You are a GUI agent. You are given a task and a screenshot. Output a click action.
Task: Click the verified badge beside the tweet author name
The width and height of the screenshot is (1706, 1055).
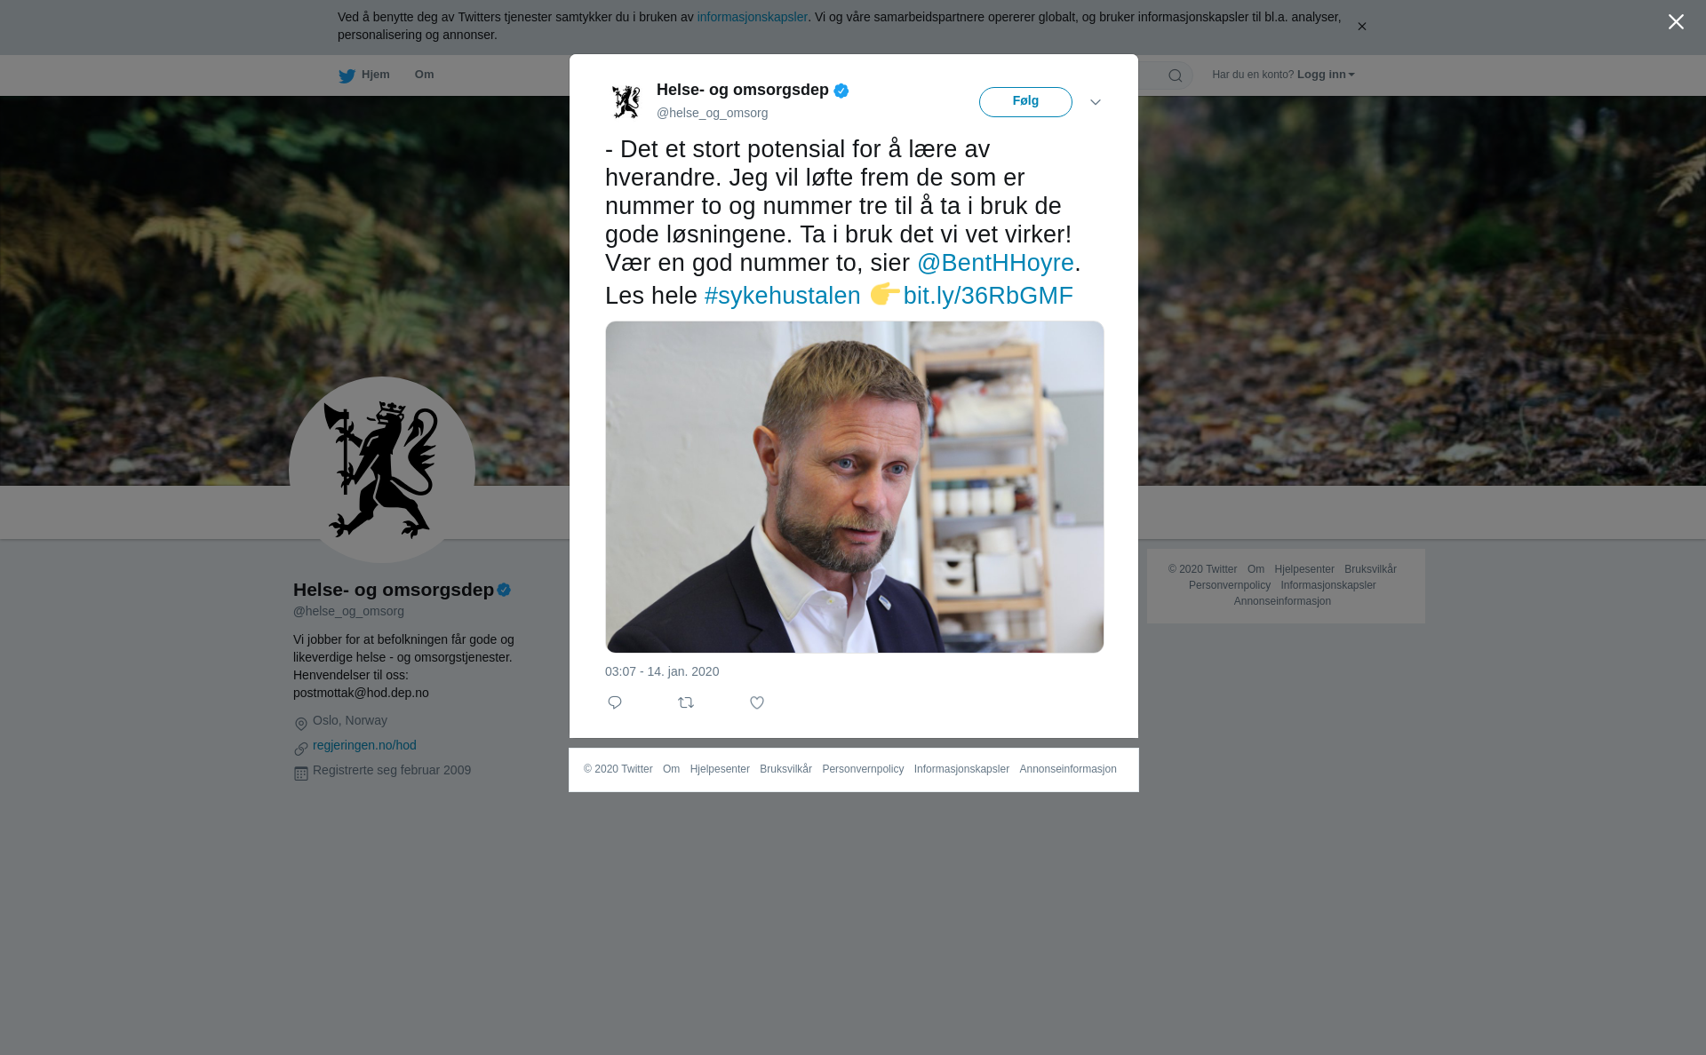click(x=841, y=91)
